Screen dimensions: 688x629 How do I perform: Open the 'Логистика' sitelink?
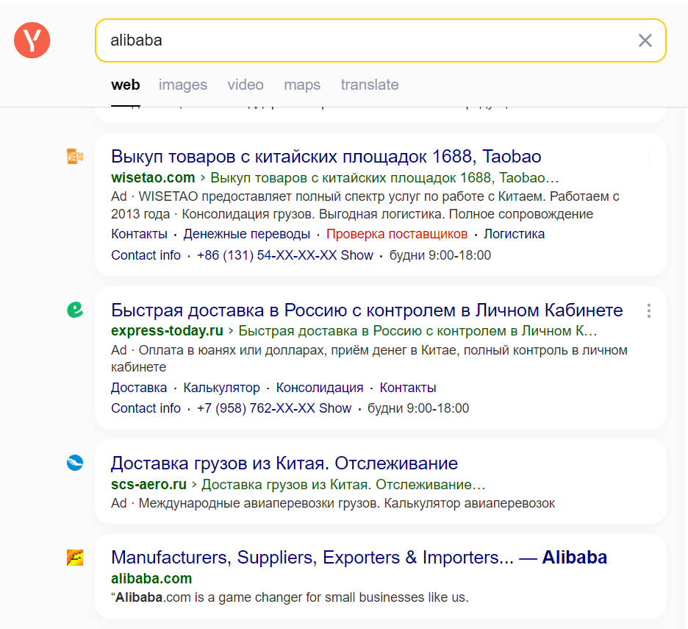point(515,234)
